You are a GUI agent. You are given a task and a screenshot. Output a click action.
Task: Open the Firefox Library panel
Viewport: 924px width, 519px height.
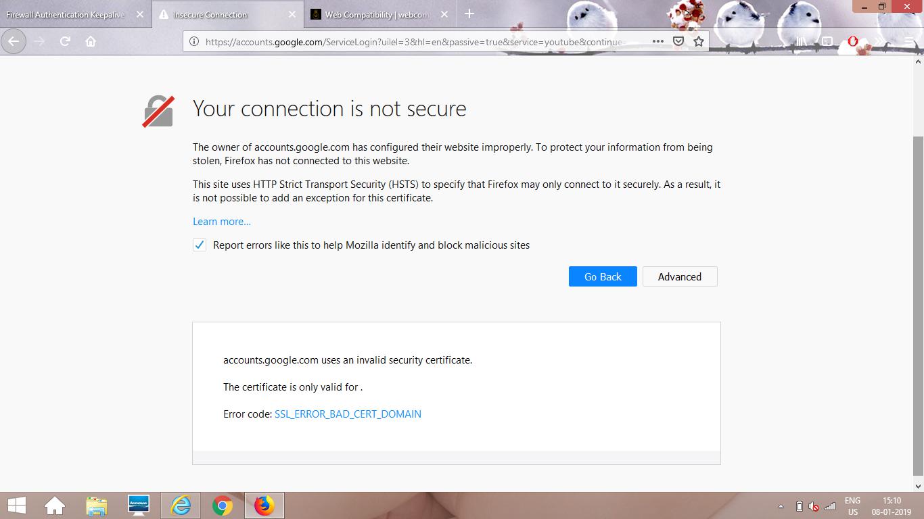click(x=800, y=41)
